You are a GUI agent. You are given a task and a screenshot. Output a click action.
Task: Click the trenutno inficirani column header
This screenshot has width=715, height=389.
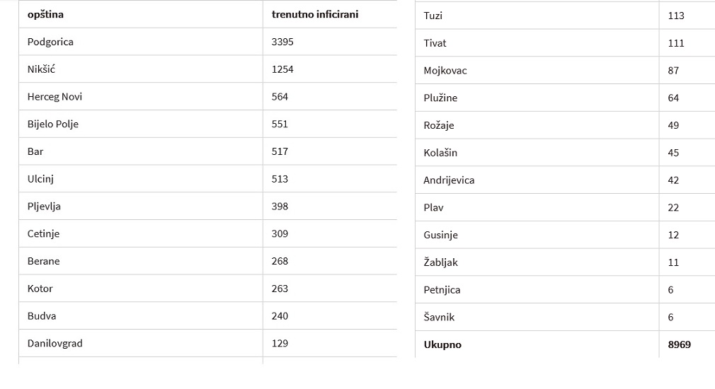coord(330,14)
